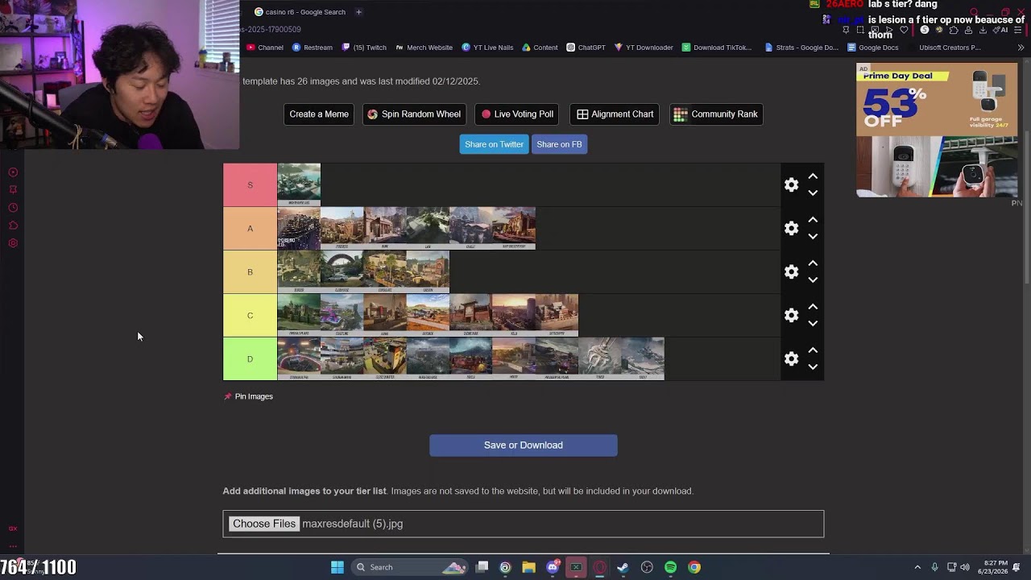
Task: Click the green D tier label
Action: point(250,359)
